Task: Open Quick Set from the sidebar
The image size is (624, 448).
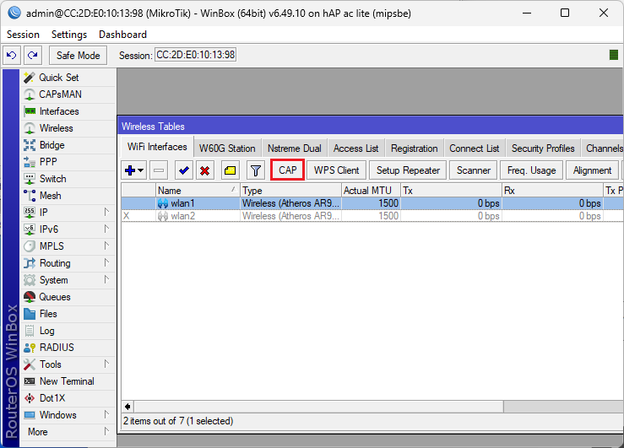Action: point(68,78)
